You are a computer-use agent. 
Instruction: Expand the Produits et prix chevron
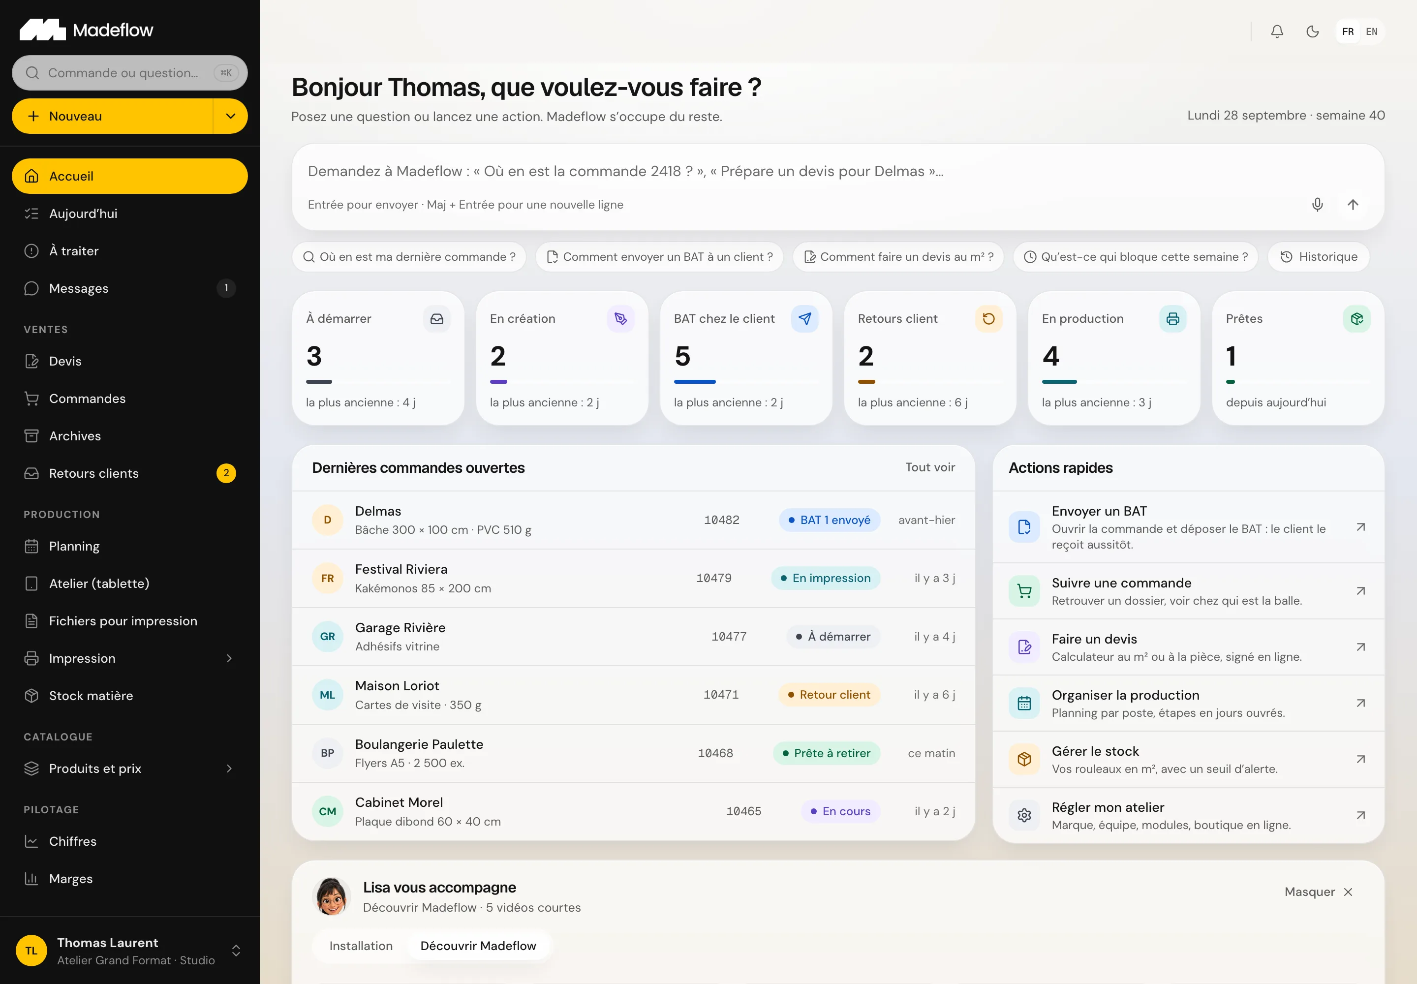229,769
